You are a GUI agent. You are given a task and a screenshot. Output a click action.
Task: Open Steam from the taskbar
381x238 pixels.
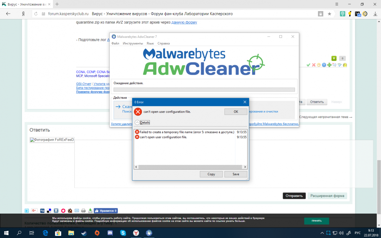[84, 233]
